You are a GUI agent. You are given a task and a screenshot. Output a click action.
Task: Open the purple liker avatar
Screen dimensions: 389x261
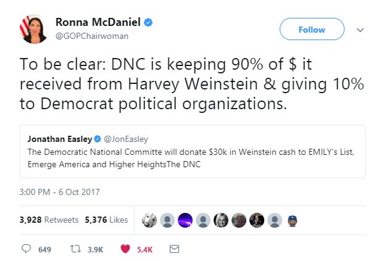coord(185,220)
